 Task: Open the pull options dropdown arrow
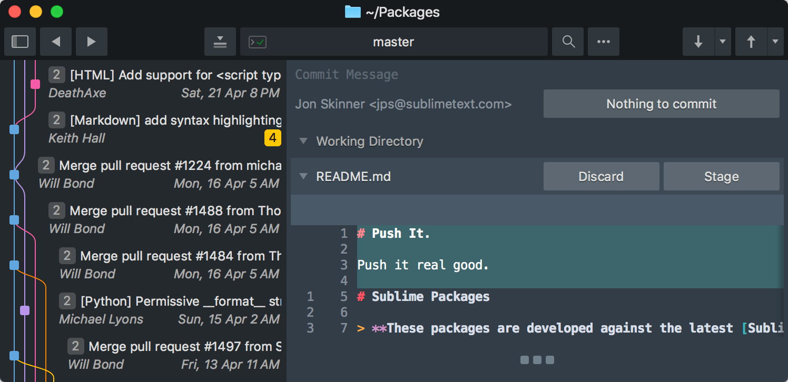[x=723, y=41]
